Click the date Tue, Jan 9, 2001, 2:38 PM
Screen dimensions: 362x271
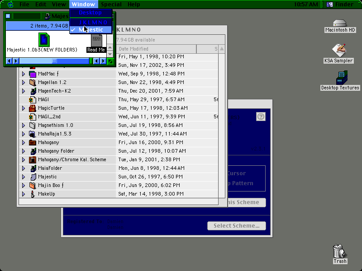click(x=149, y=160)
